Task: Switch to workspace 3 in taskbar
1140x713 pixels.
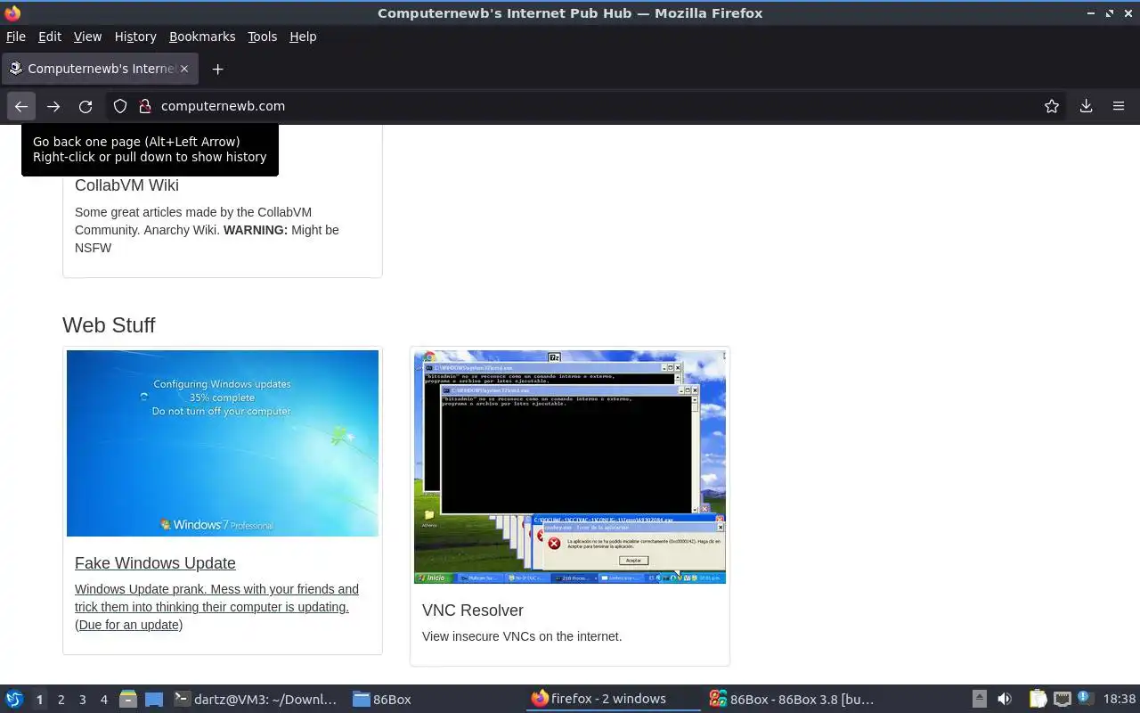Action: pos(82,700)
